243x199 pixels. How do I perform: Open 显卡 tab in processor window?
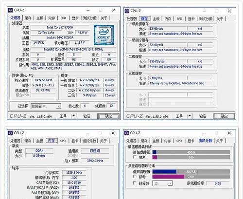coord(75,18)
